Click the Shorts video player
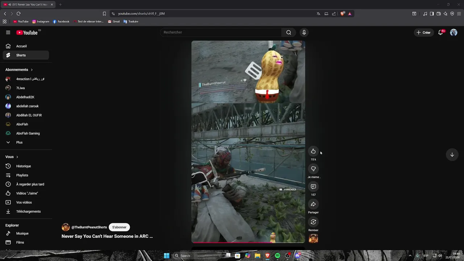This screenshot has height=261, width=464. (x=248, y=141)
